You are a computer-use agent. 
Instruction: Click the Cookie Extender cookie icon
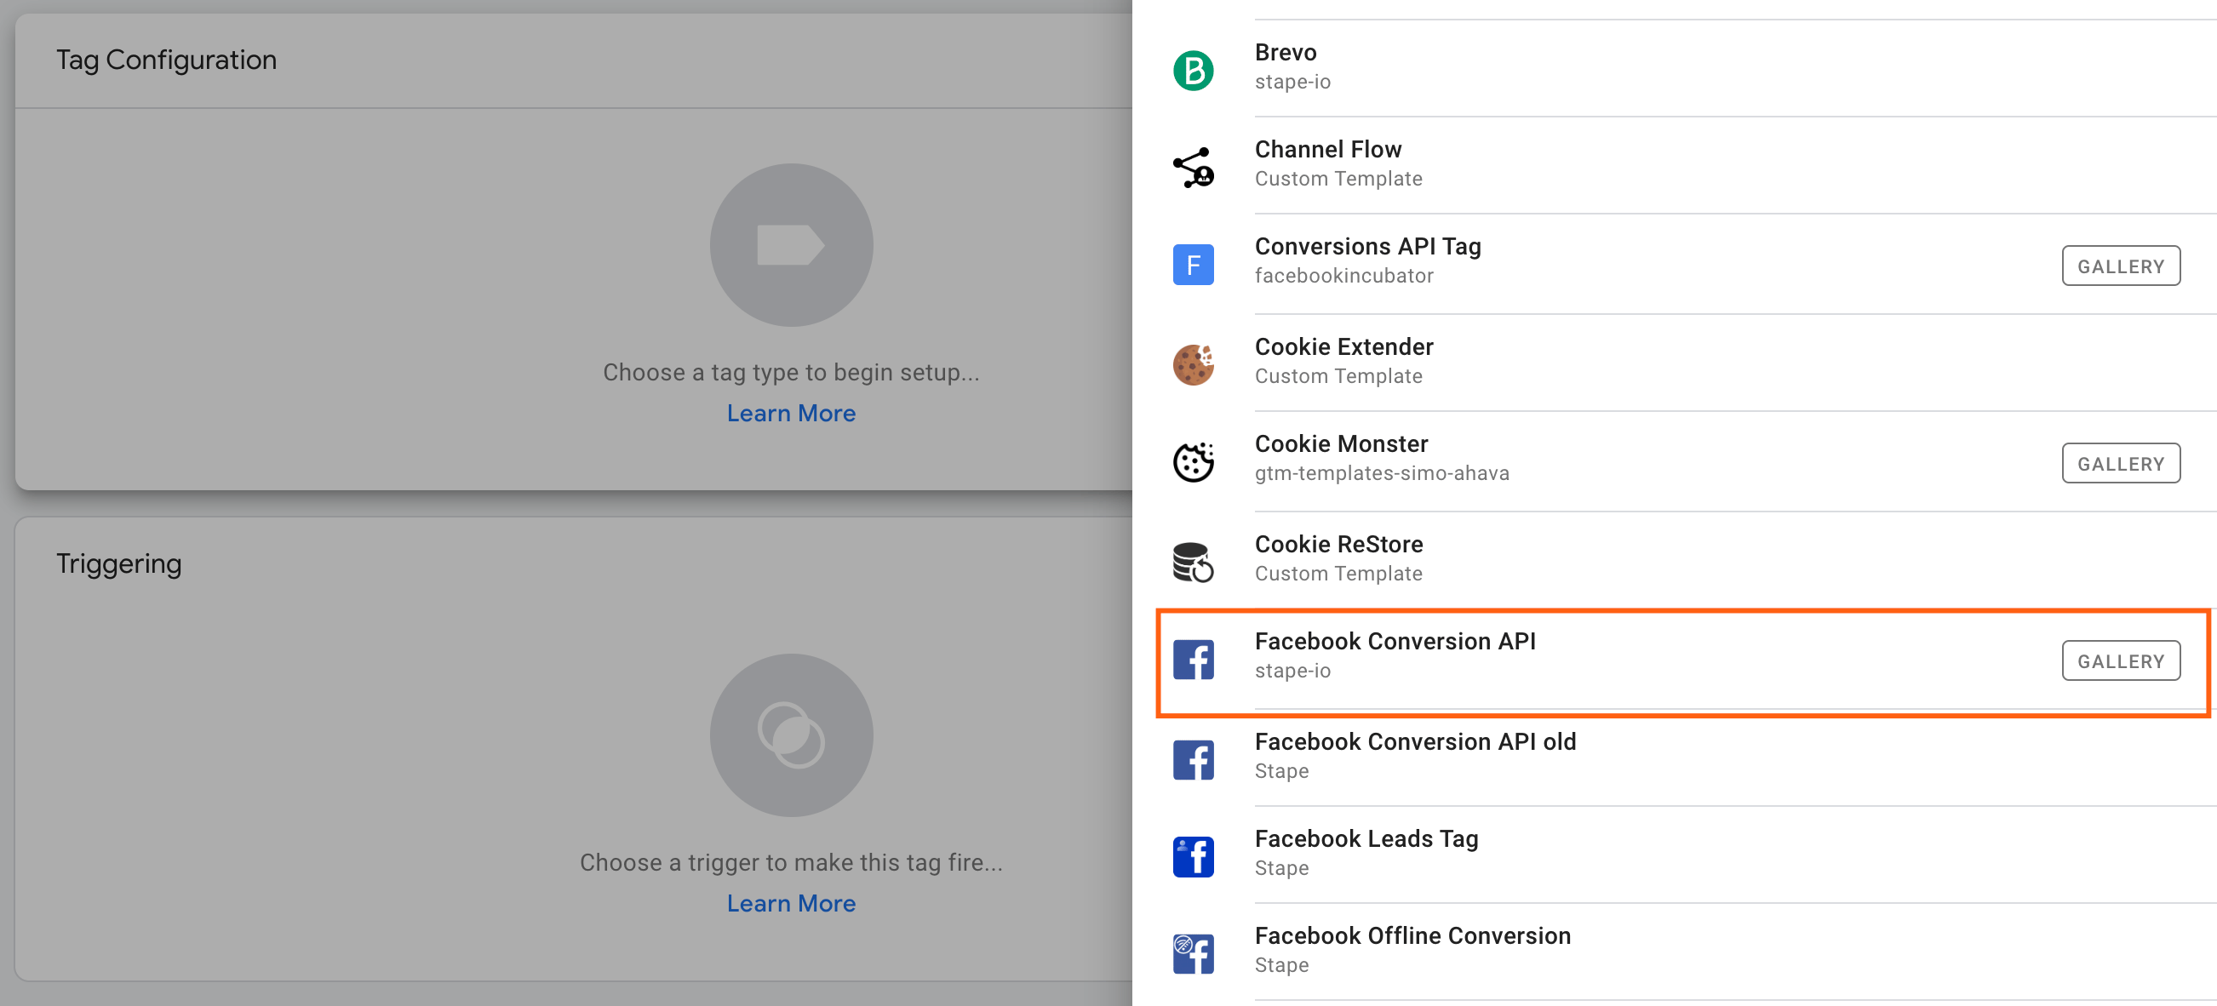[1193, 364]
